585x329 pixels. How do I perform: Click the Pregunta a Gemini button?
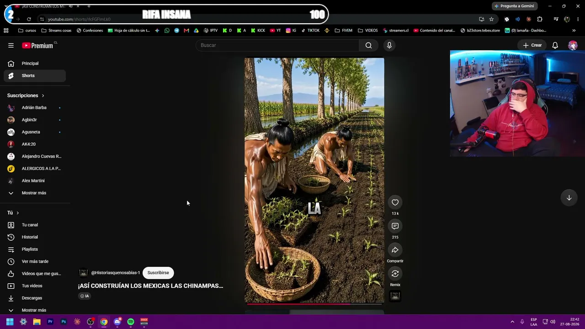[514, 6]
